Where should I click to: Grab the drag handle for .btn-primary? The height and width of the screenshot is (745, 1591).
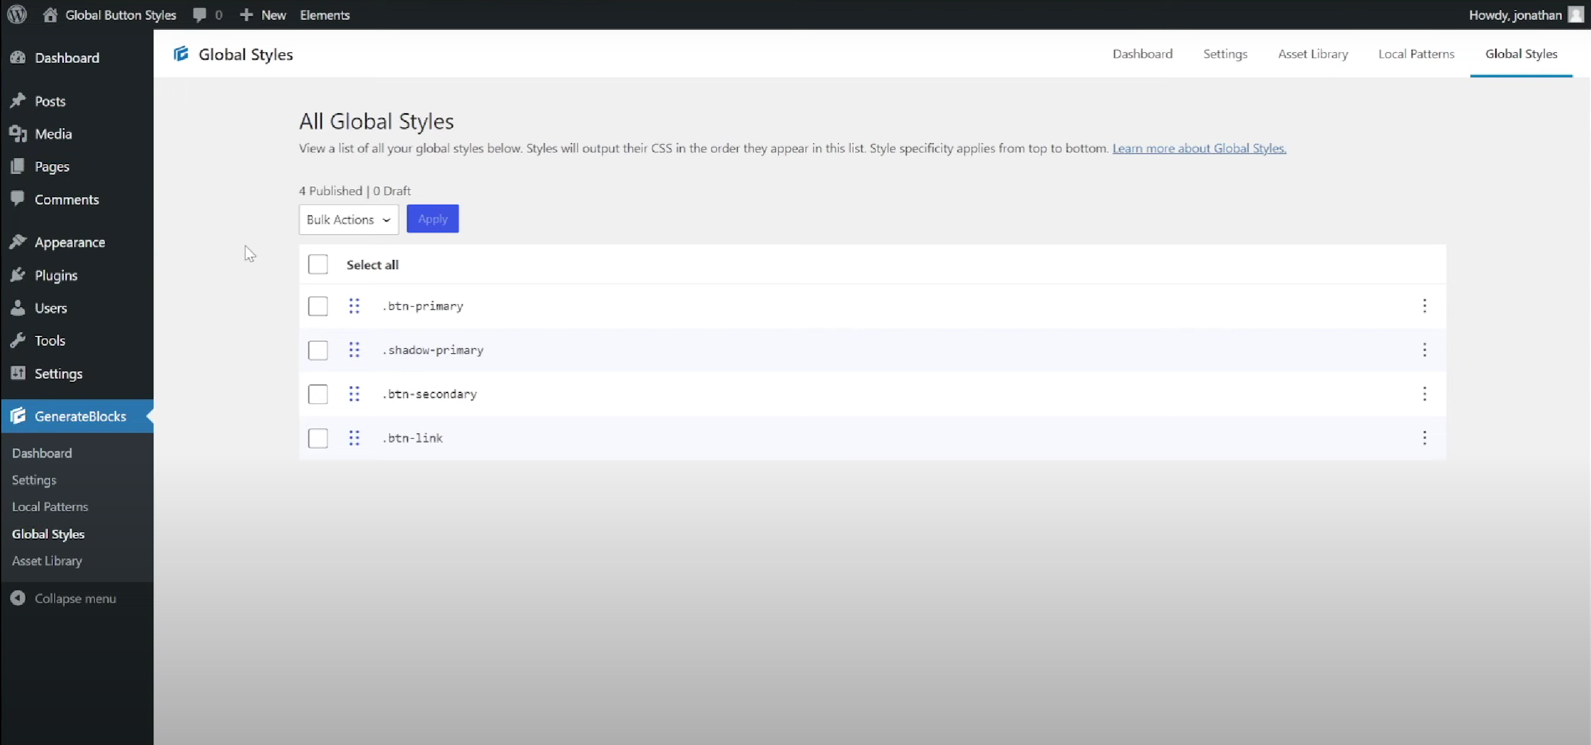tap(354, 306)
